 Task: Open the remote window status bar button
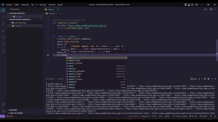pyautogui.click(x=2, y=116)
